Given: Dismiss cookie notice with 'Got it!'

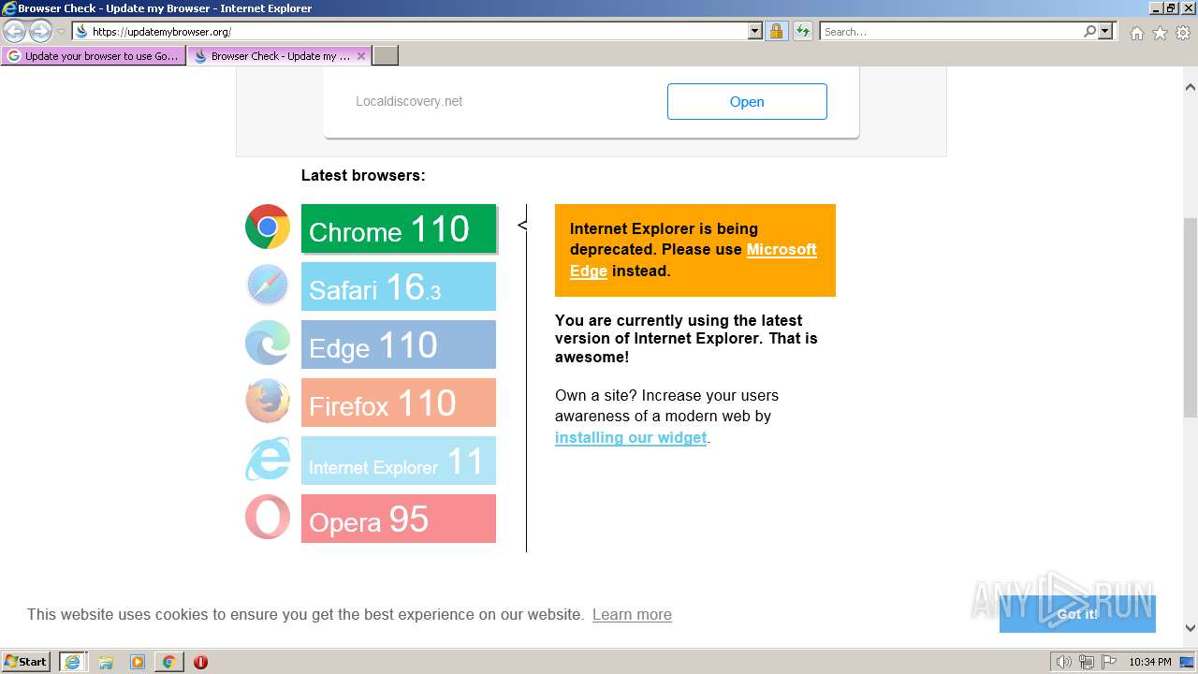Looking at the screenshot, I should point(1077,614).
